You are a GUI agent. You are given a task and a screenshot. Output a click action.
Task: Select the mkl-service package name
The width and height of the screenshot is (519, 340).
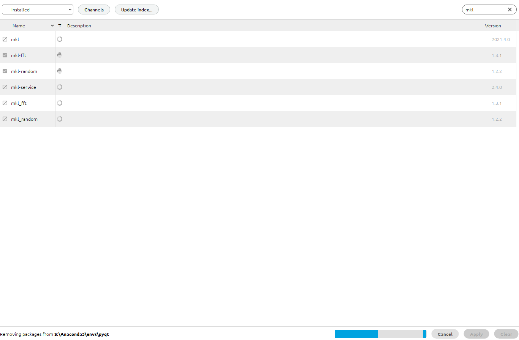[x=24, y=87]
